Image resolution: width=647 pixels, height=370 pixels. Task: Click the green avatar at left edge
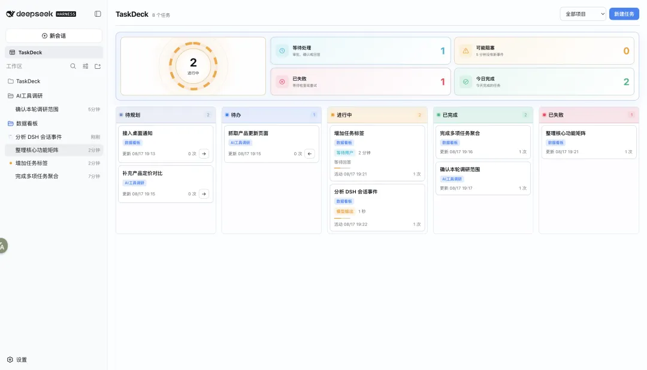(x=3, y=246)
